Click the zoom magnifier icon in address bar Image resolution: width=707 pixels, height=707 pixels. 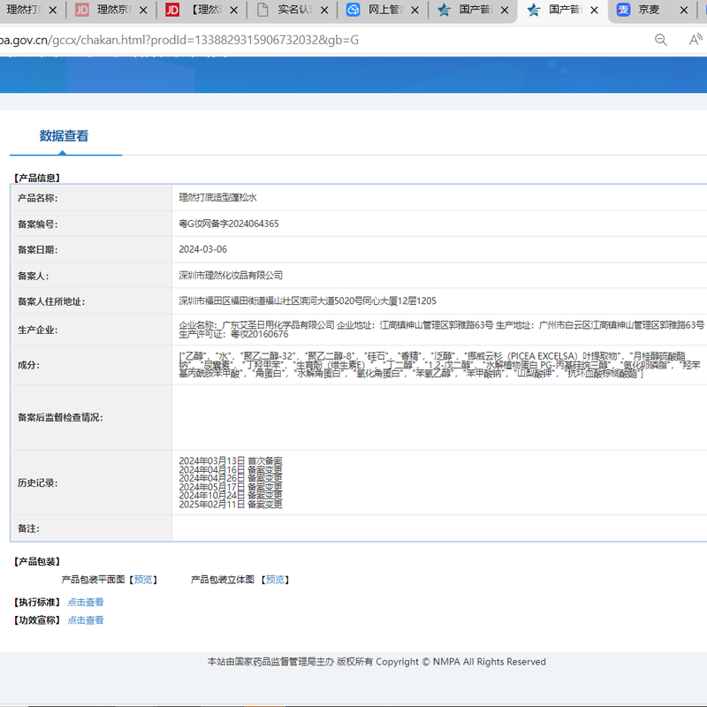click(660, 40)
